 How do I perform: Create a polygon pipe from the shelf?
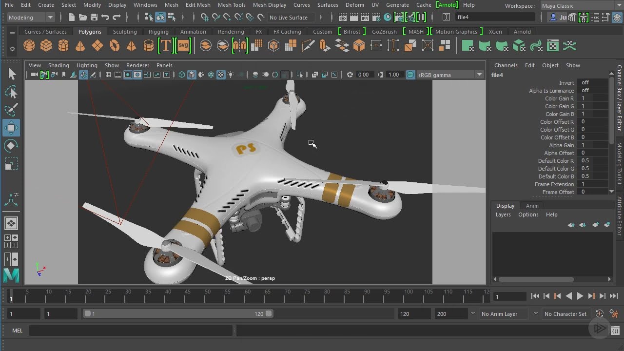149,46
